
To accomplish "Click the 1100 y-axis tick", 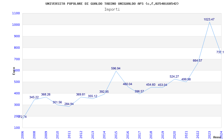I will 16,13.
